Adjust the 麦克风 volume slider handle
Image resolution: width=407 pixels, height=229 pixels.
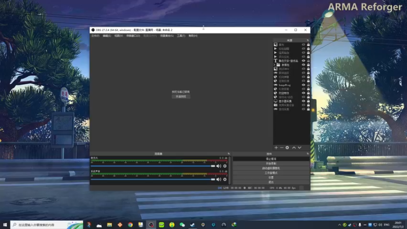click(x=213, y=166)
